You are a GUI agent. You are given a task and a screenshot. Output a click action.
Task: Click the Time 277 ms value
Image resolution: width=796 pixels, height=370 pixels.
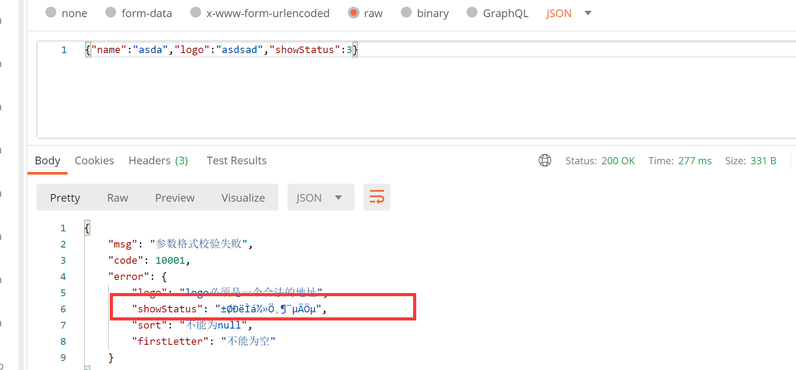tap(695, 161)
